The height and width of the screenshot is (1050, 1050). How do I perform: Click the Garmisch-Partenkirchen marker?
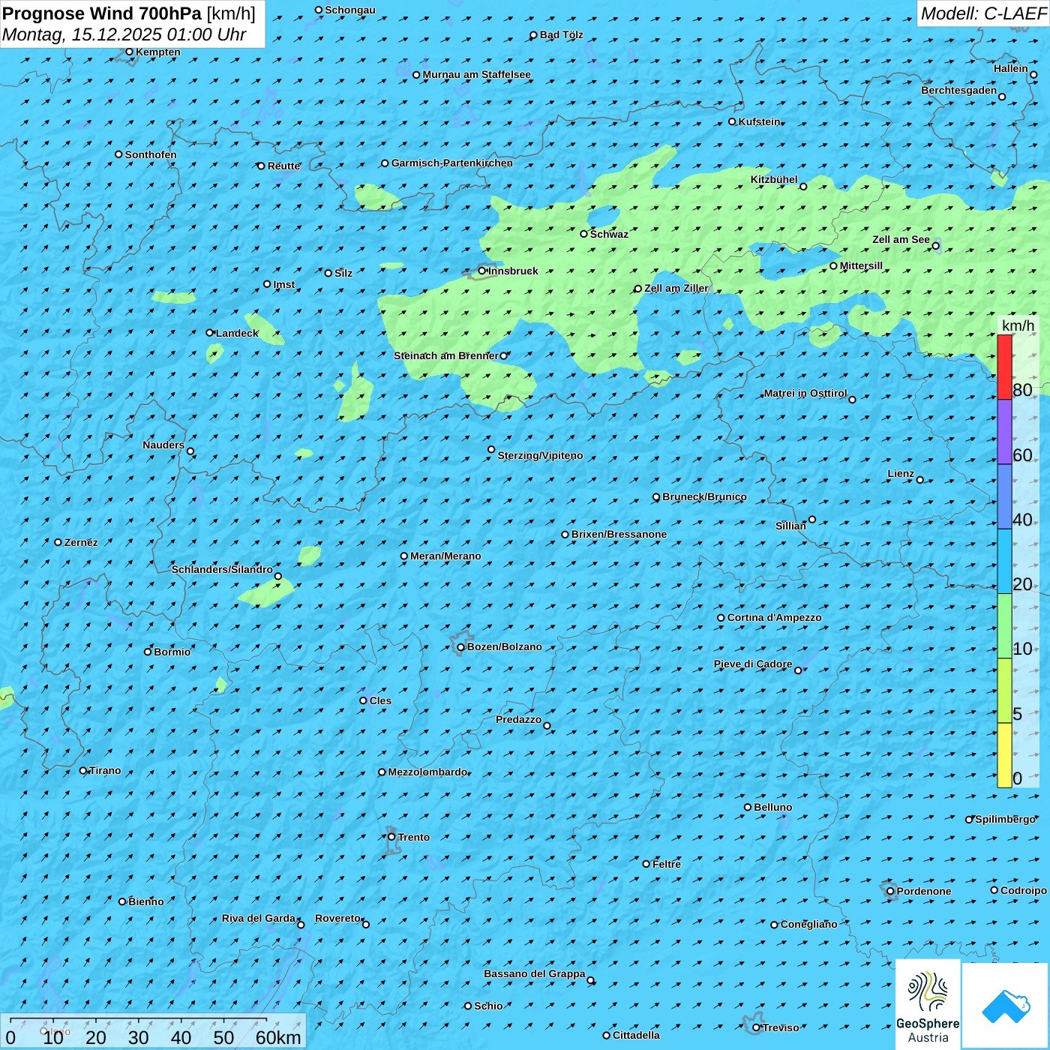(x=385, y=163)
